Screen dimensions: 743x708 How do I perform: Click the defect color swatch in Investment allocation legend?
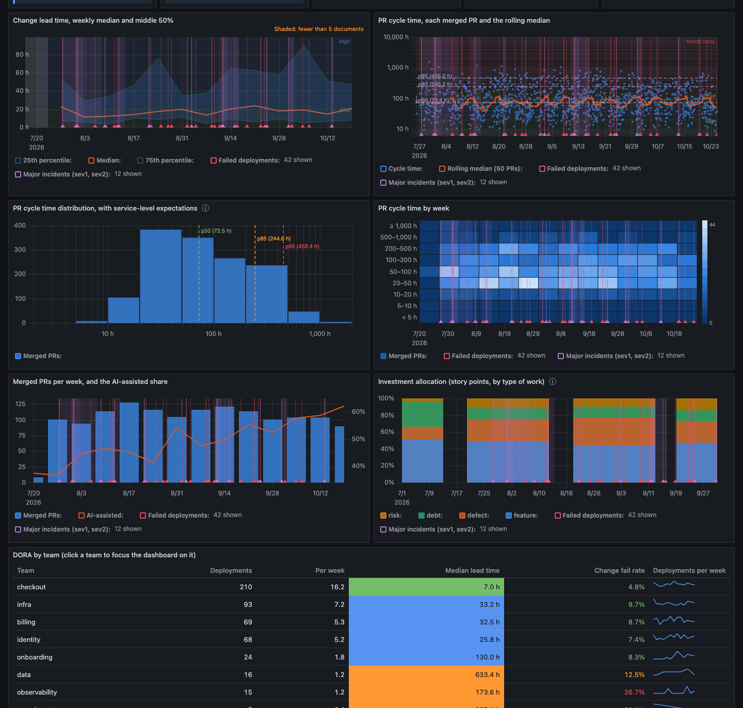(462, 516)
